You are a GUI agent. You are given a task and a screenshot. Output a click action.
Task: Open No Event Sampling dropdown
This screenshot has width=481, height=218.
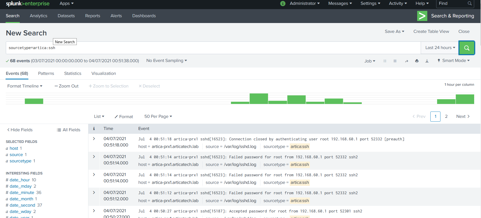pyautogui.click(x=167, y=61)
